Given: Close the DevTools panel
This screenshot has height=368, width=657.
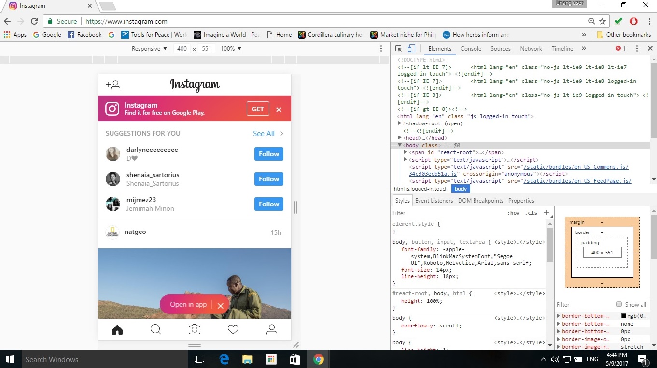Looking at the screenshot, I should (650, 49).
